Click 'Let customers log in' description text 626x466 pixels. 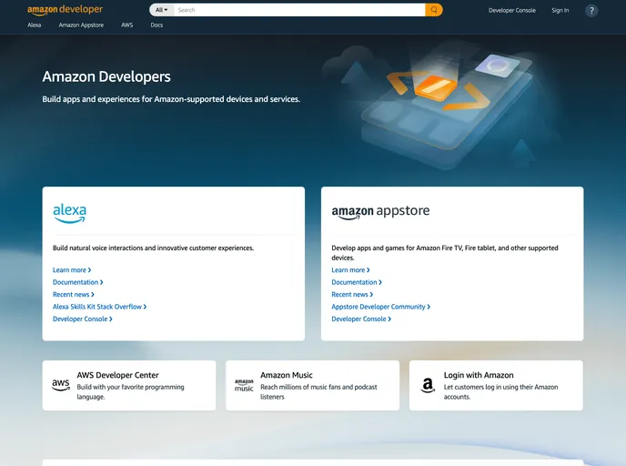[x=500, y=391]
